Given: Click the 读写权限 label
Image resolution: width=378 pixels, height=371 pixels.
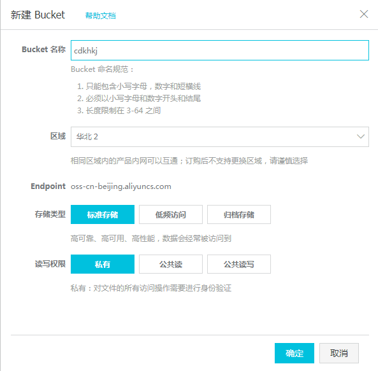Looking at the screenshot, I should click(x=50, y=264).
